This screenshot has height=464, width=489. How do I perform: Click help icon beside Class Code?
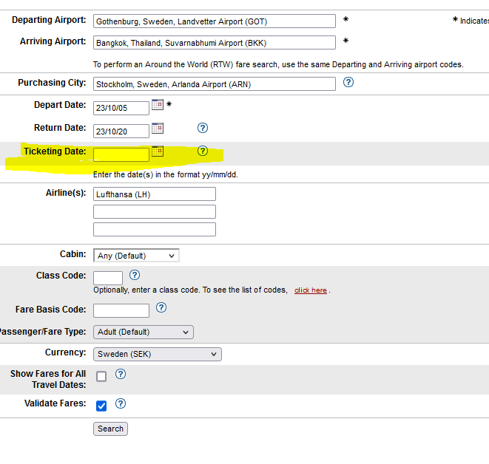pyautogui.click(x=135, y=275)
